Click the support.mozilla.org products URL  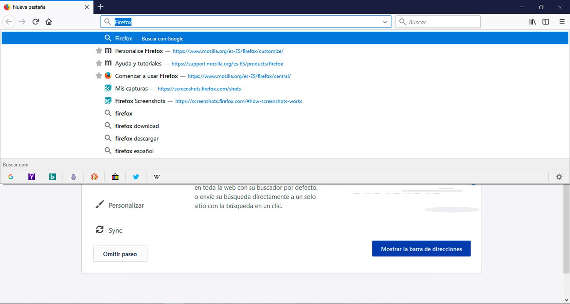point(227,64)
